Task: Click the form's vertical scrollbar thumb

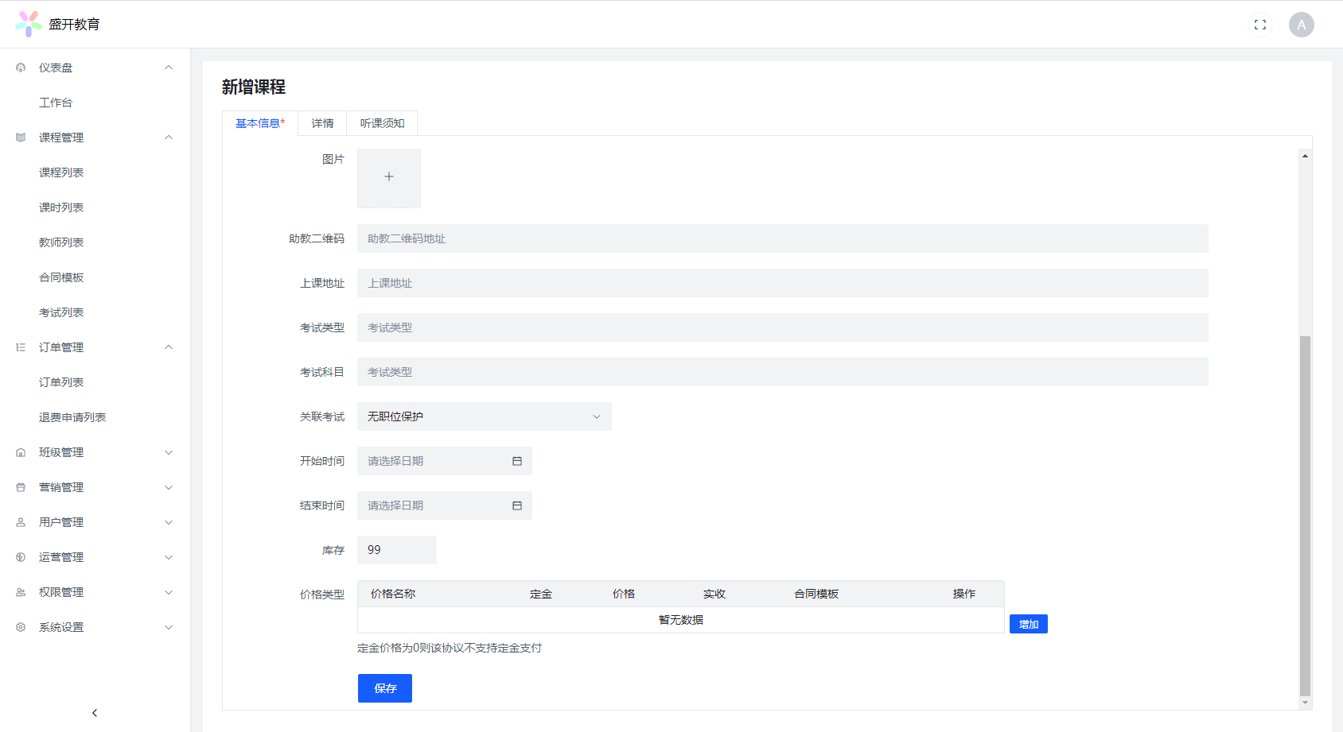Action: click(x=1305, y=516)
